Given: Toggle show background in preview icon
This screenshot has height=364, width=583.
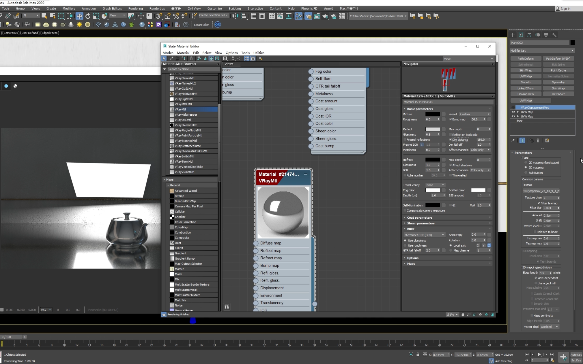Looking at the screenshot, I should [217, 59].
